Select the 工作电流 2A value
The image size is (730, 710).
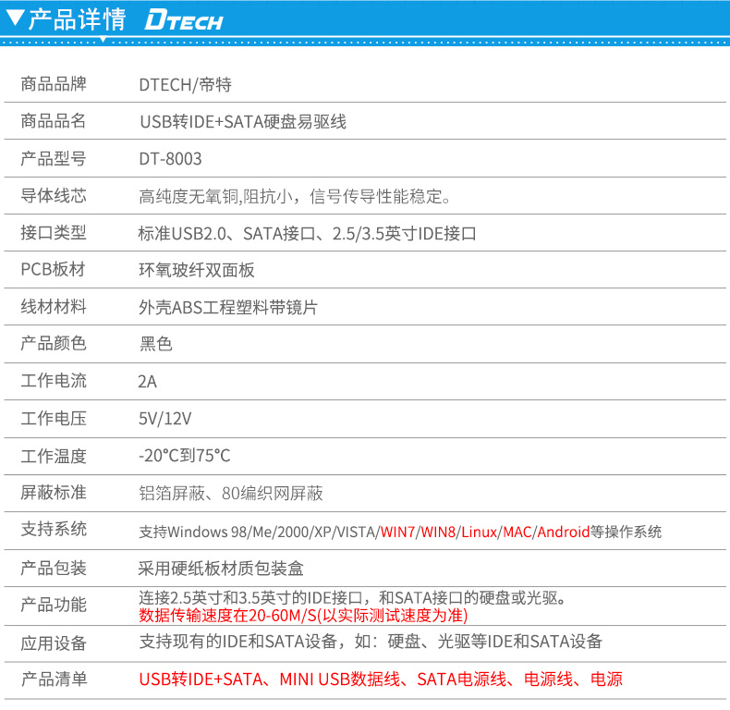pyautogui.click(x=148, y=382)
